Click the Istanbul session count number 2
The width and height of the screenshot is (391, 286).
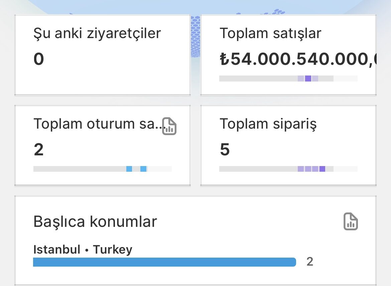(310, 262)
